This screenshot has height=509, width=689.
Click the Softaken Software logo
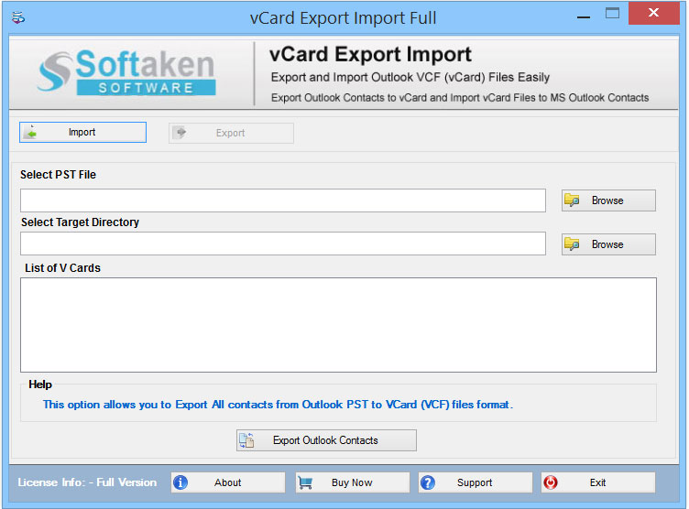click(127, 72)
